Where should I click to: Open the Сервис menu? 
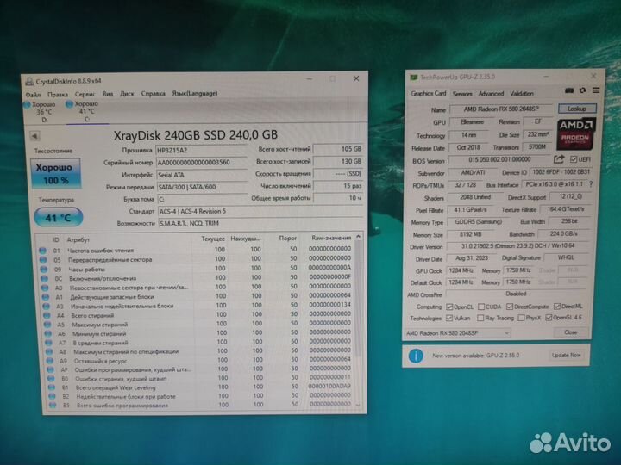85,93
